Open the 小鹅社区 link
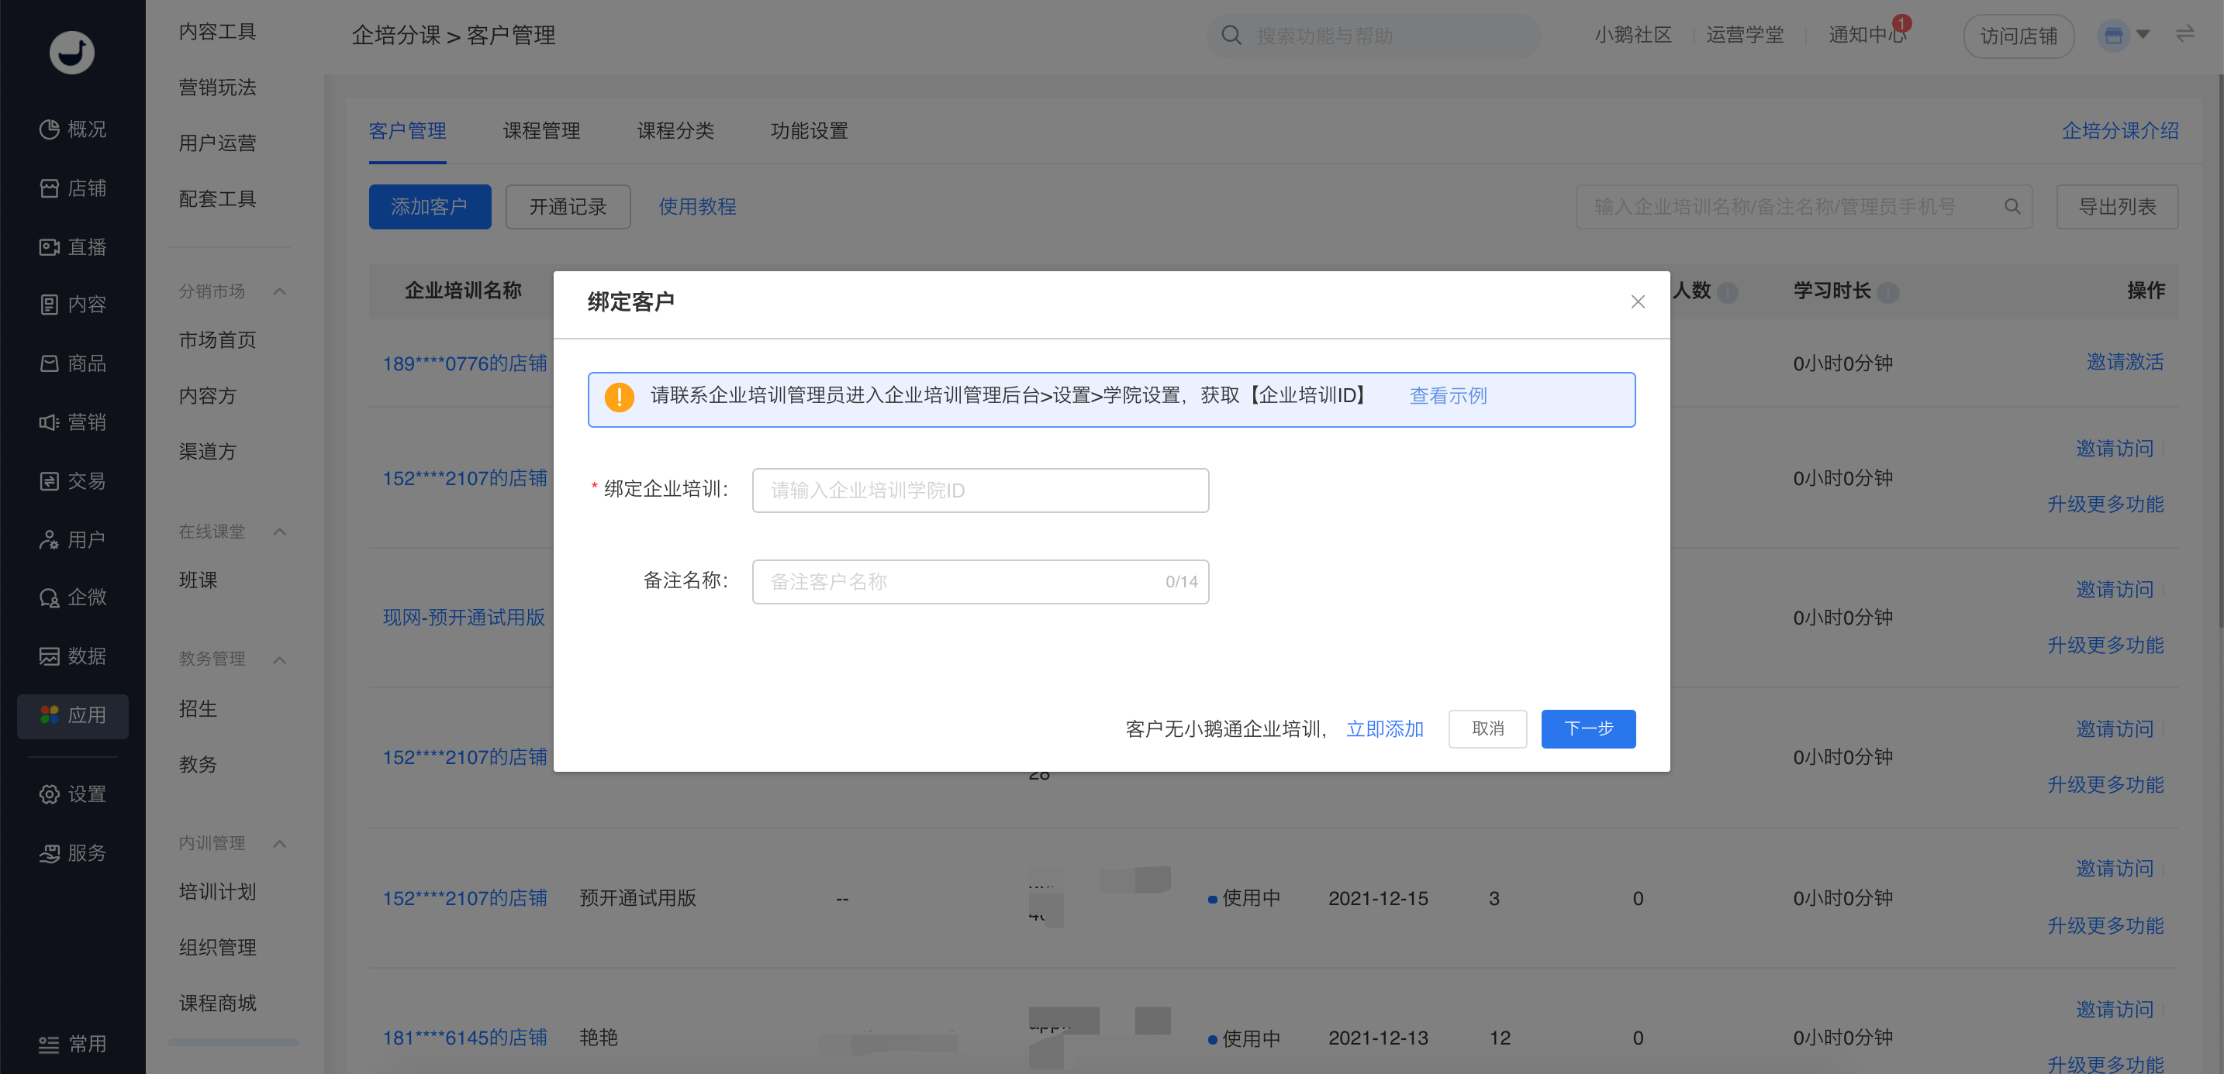2224x1074 pixels. pyautogui.click(x=1632, y=36)
